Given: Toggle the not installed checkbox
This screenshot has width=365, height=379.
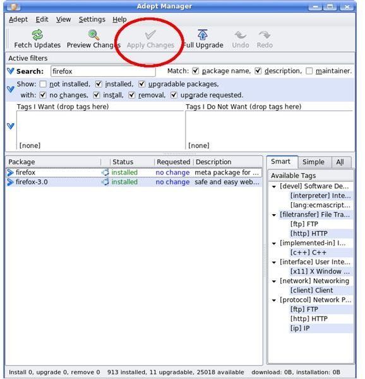Looking at the screenshot, I should click(x=43, y=84).
